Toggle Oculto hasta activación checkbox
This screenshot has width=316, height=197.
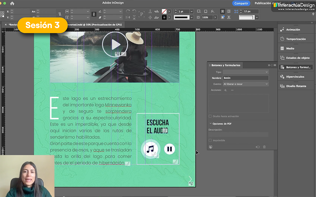[210, 116]
